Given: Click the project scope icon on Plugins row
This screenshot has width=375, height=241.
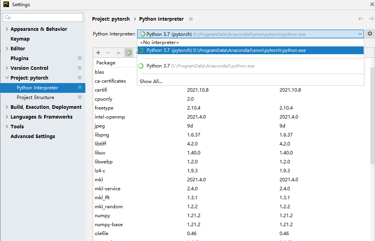Looking at the screenshot, I should [x=80, y=58].
